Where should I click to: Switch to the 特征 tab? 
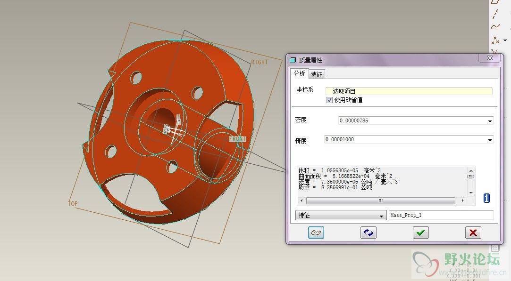coord(317,74)
